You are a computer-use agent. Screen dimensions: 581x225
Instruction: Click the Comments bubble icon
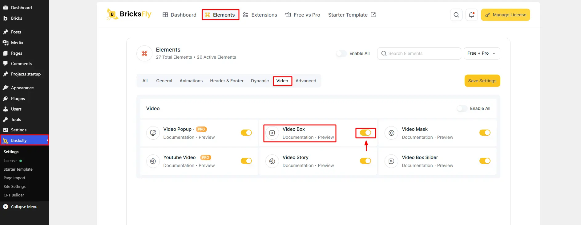[x=6, y=64]
